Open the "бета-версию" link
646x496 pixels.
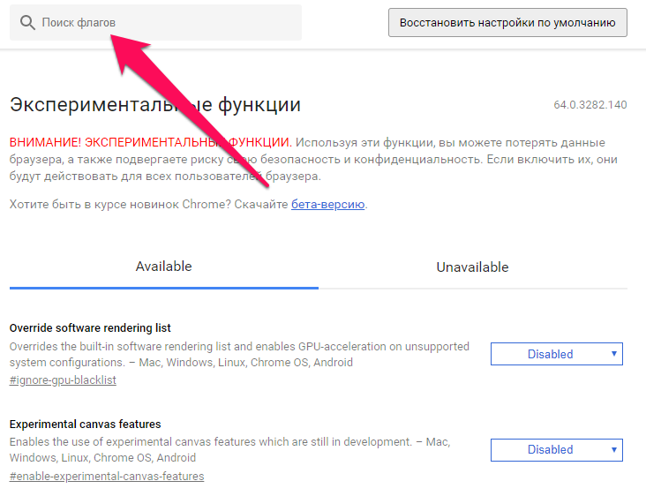(328, 205)
